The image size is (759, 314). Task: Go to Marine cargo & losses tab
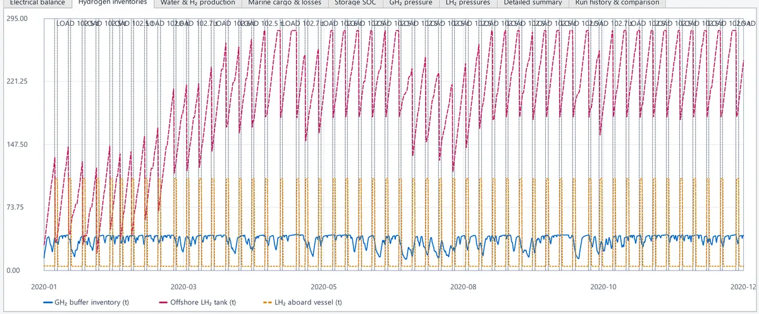click(285, 3)
